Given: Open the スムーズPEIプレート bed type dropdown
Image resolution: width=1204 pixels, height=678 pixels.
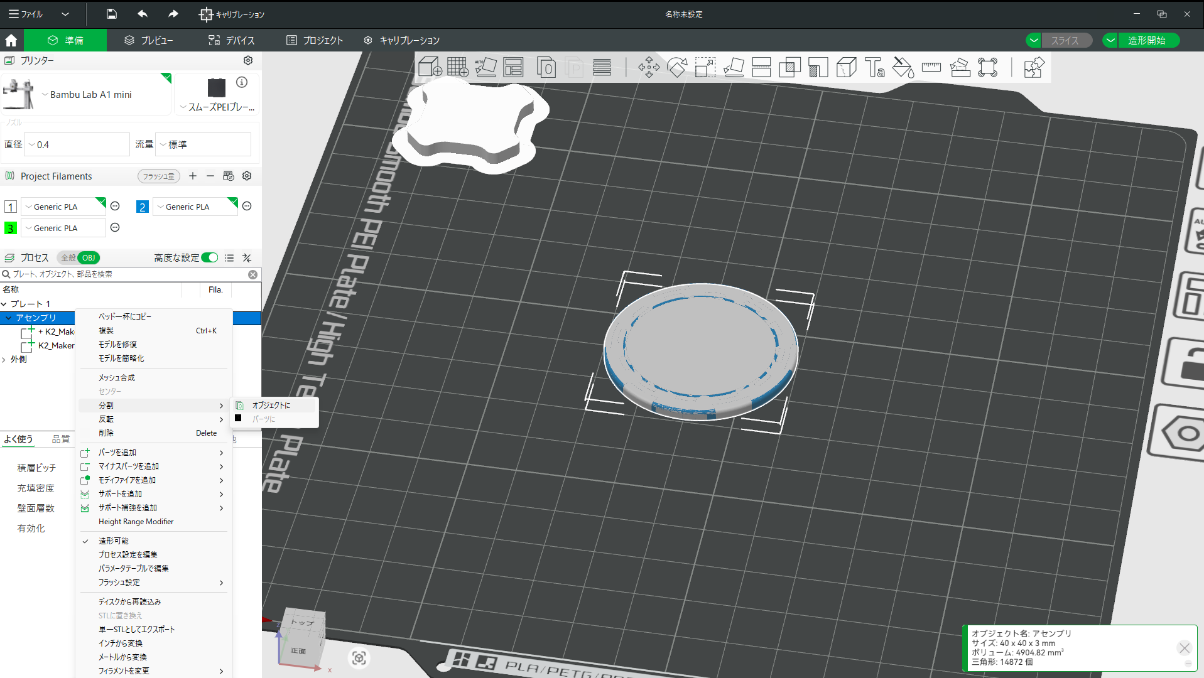Looking at the screenshot, I should [217, 107].
